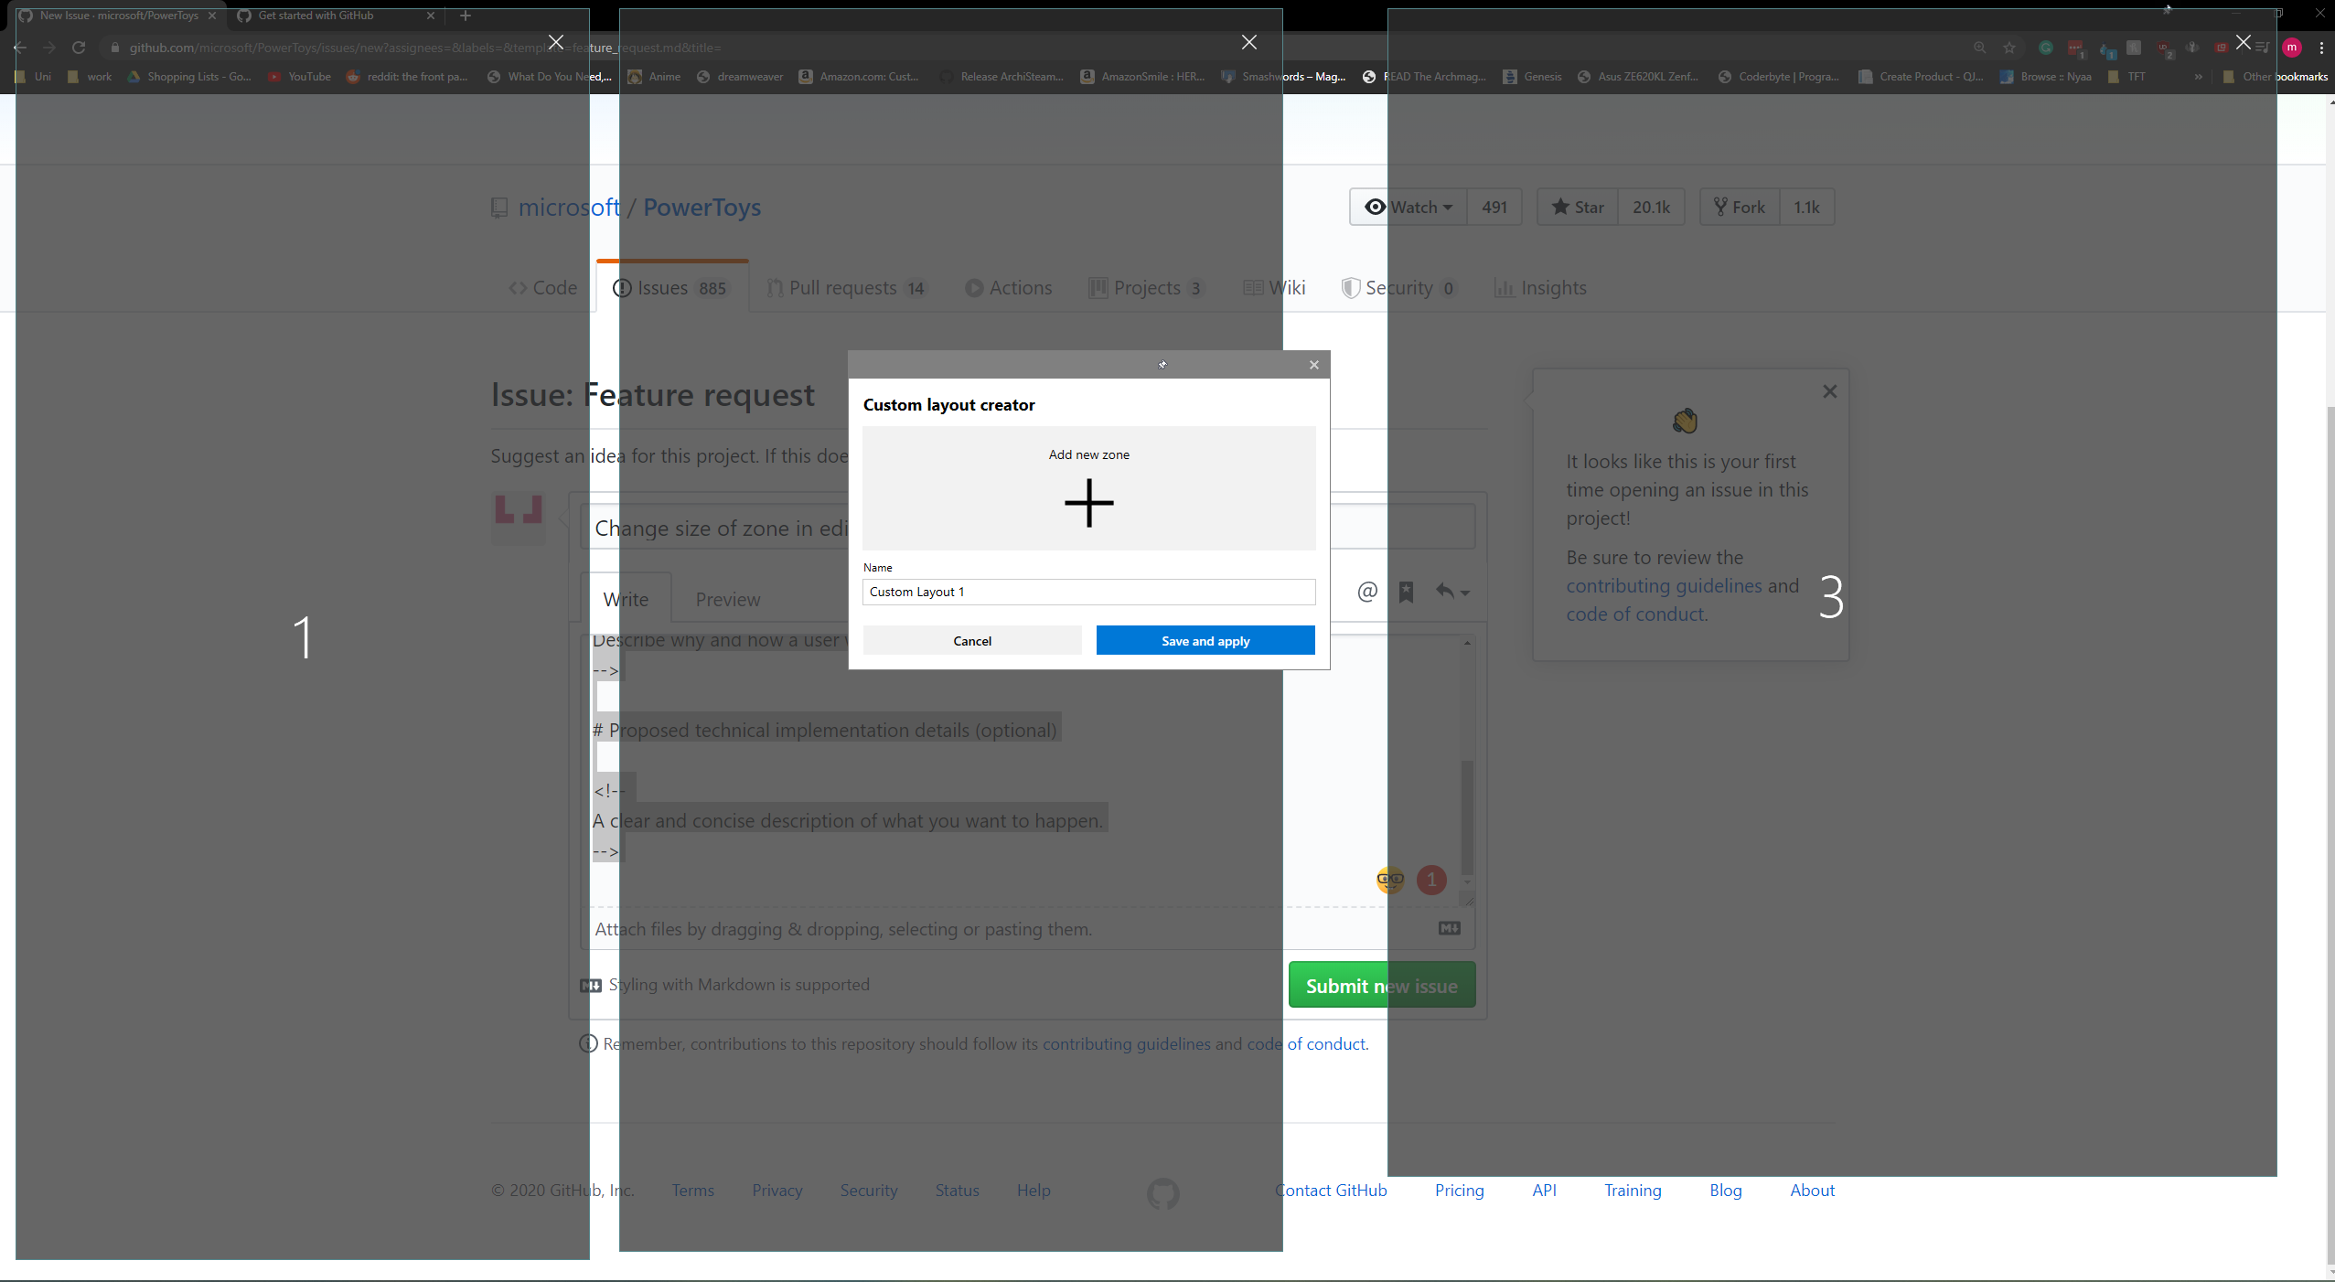Click the Browse :: Nyaa bookmark

click(x=2046, y=77)
